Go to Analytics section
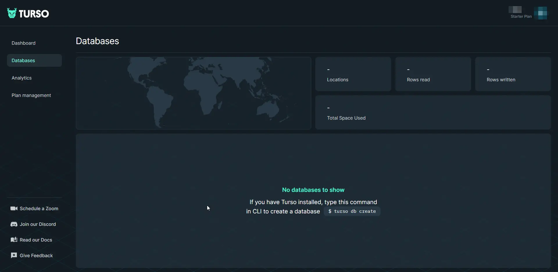 pos(34,78)
